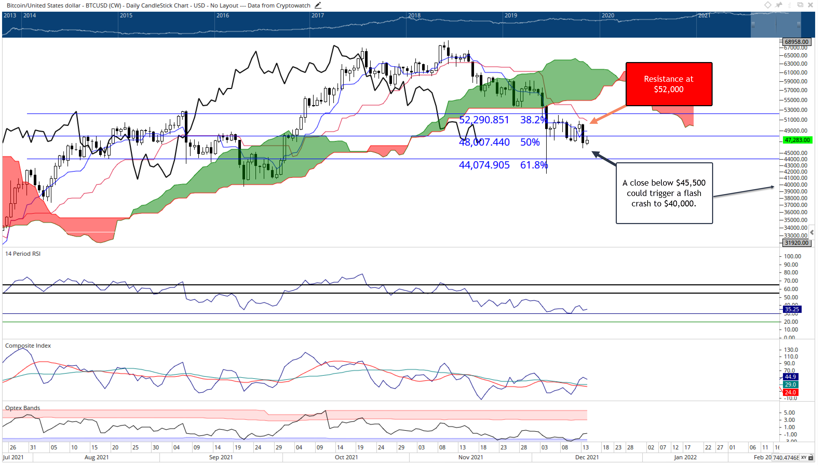The height and width of the screenshot is (465, 818).
Task: Click the green 47,283.00 current price label
Action: click(797, 140)
